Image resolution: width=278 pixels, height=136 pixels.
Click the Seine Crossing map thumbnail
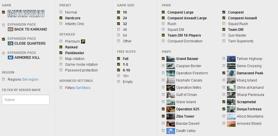[231, 66]
